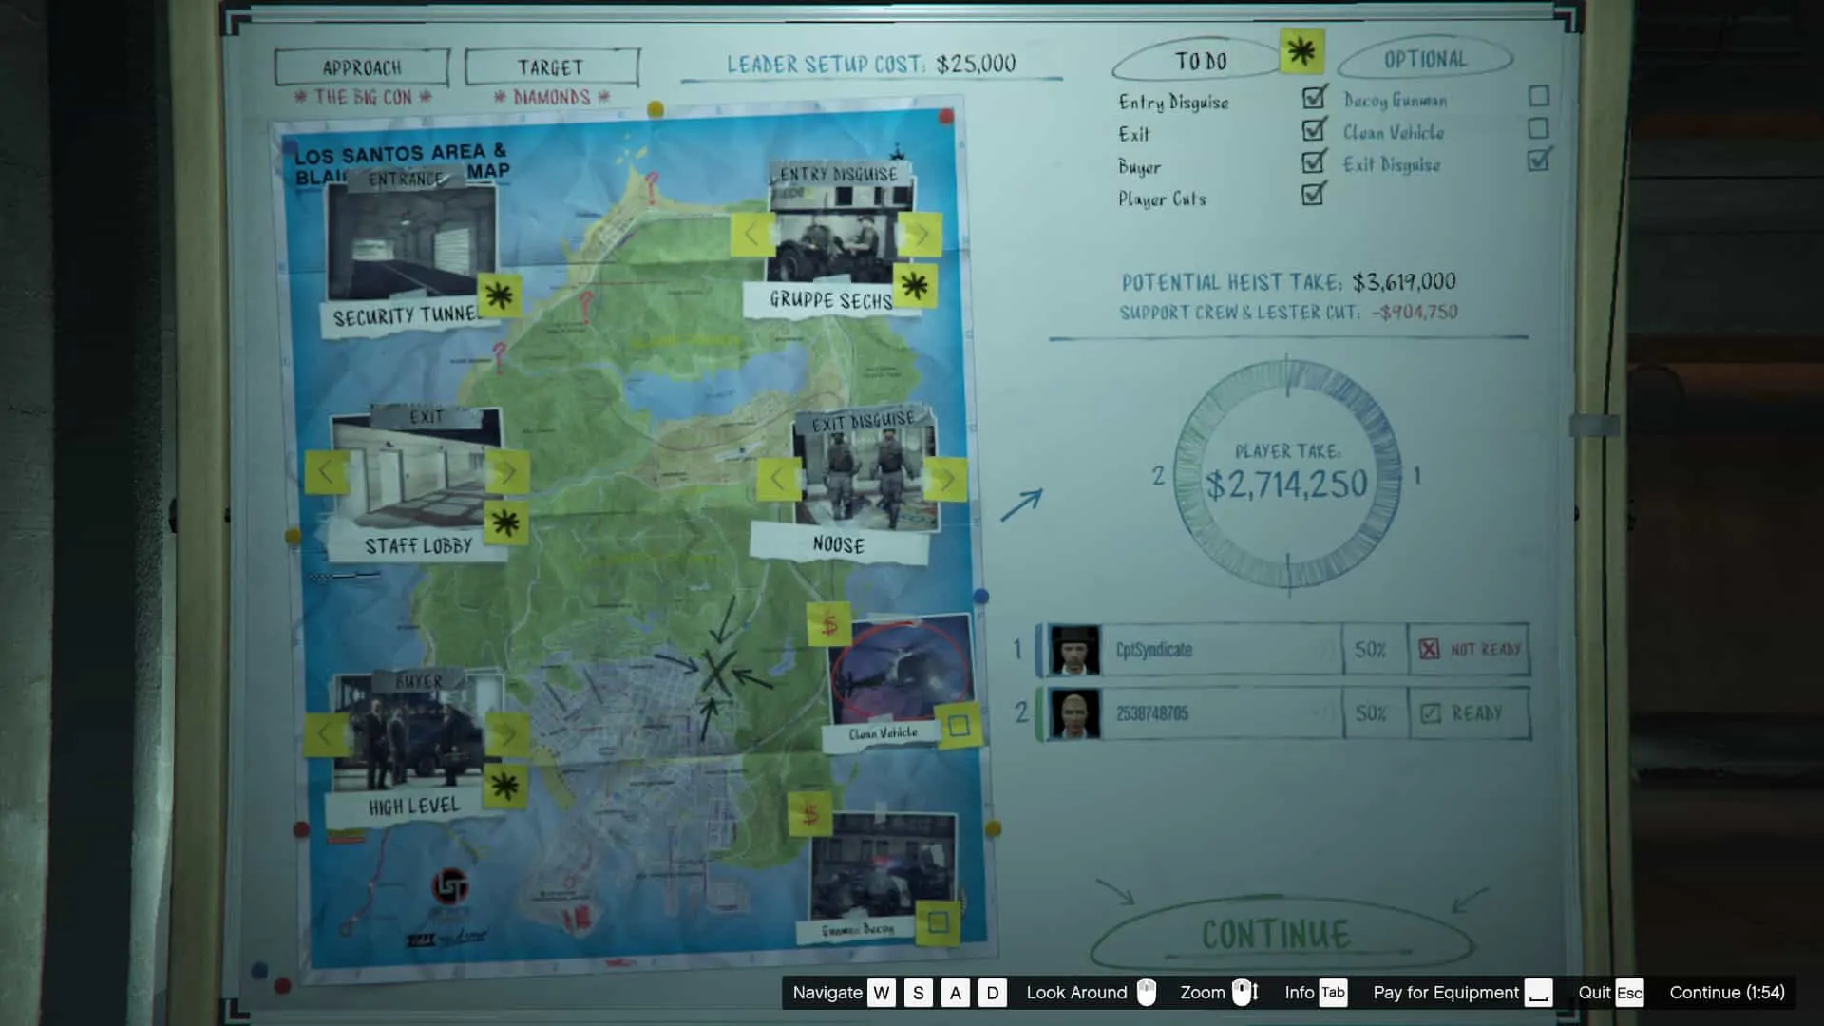Viewport: 1824px width, 1026px height.
Task: Select the Optional heading tab
Action: [x=1424, y=59]
